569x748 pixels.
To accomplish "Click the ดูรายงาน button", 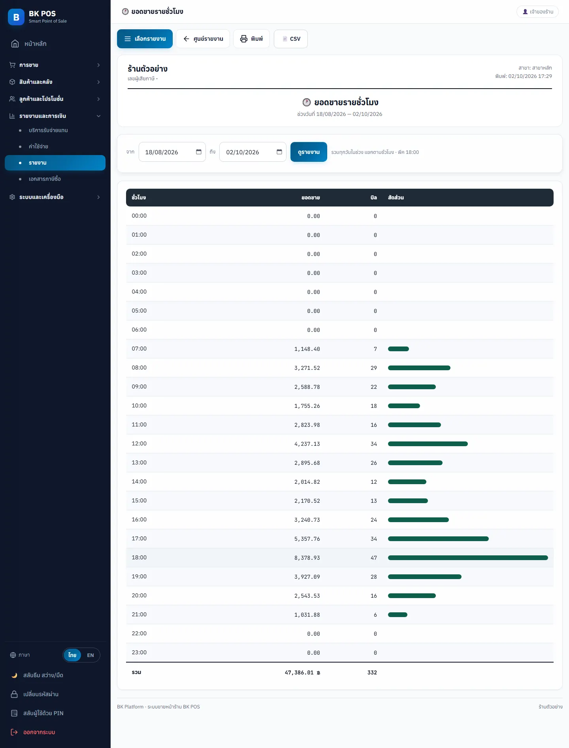I will [309, 152].
